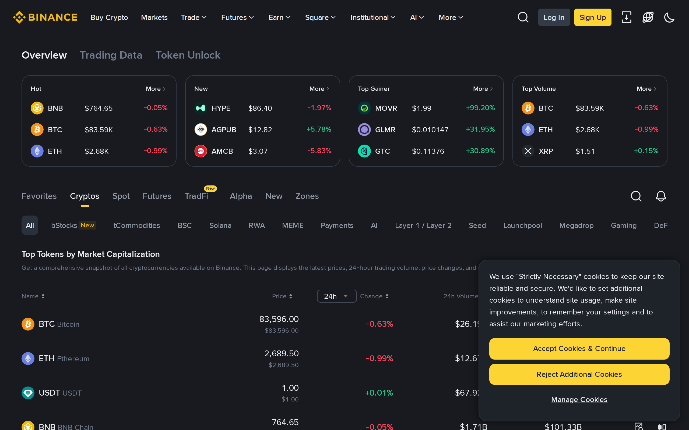Expand the More header menu
The width and height of the screenshot is (689, 430).
click(451, 17)
